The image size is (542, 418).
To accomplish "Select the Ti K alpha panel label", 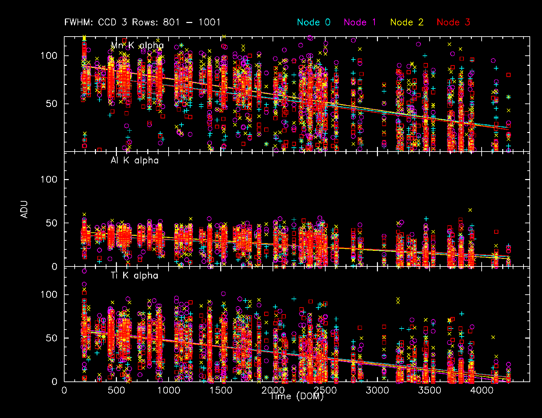I will click(x=134, y=276).
